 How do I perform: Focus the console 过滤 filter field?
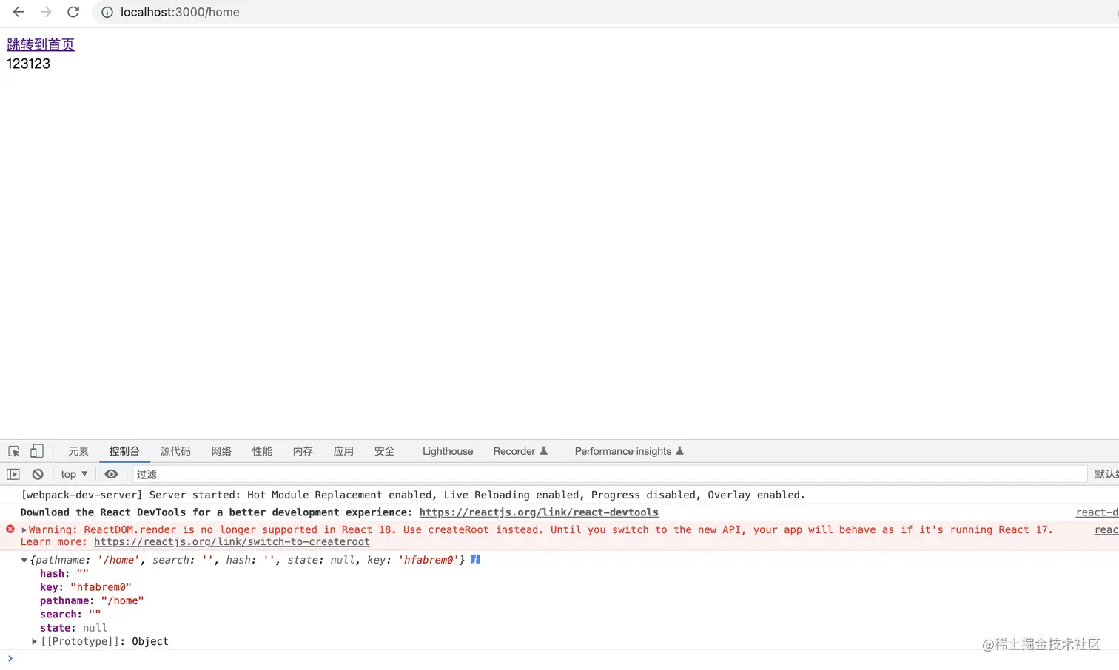[x=610, y=474]
